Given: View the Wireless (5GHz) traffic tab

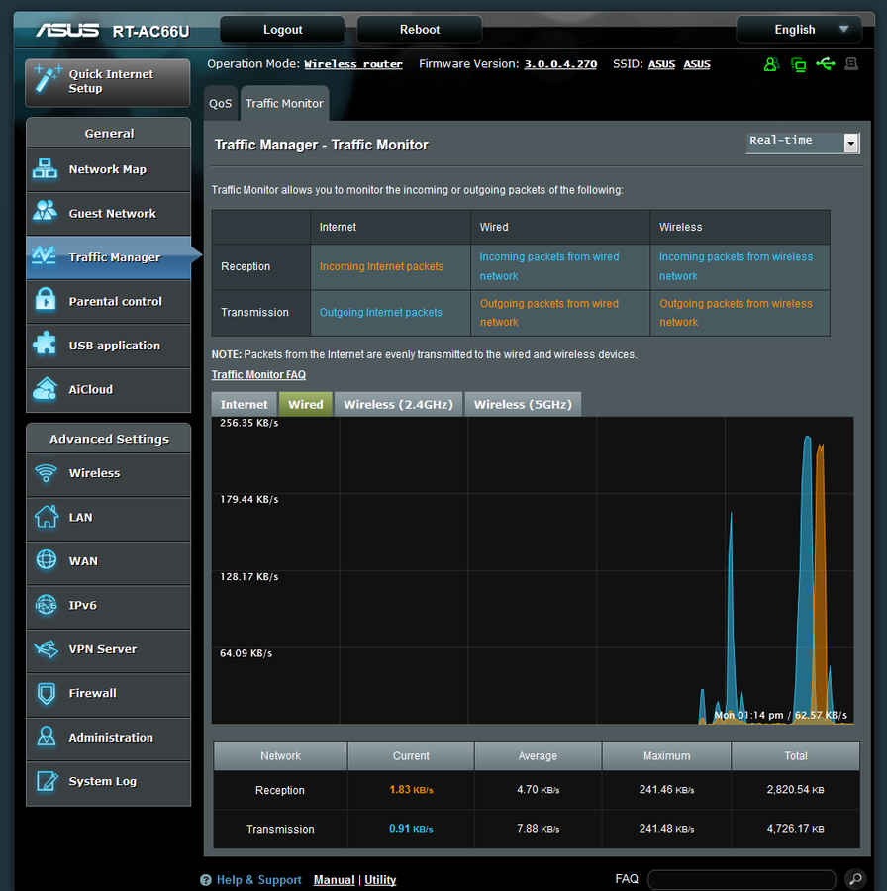Looking at the screenshot, I should [x=523, y=404].
